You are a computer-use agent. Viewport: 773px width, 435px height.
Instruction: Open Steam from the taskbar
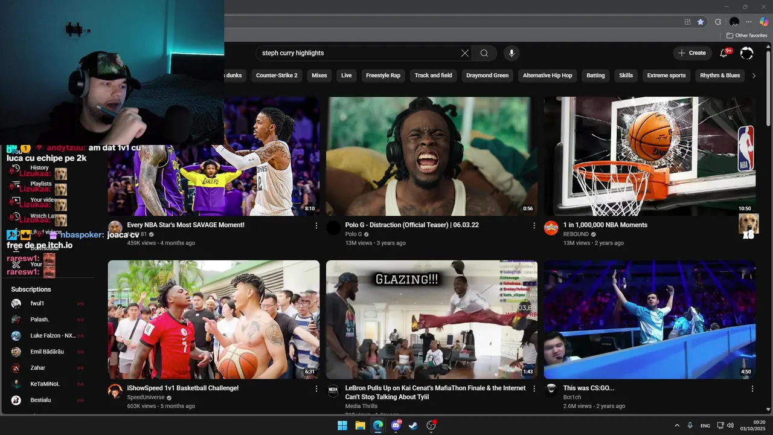click(413, 425)
